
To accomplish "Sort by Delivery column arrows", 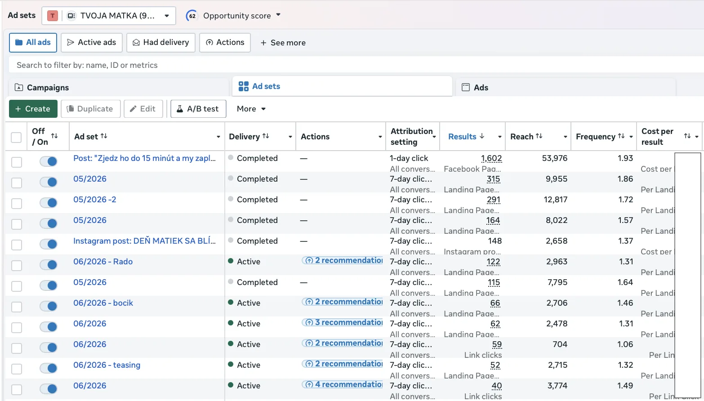I will [x=266, y=136].
